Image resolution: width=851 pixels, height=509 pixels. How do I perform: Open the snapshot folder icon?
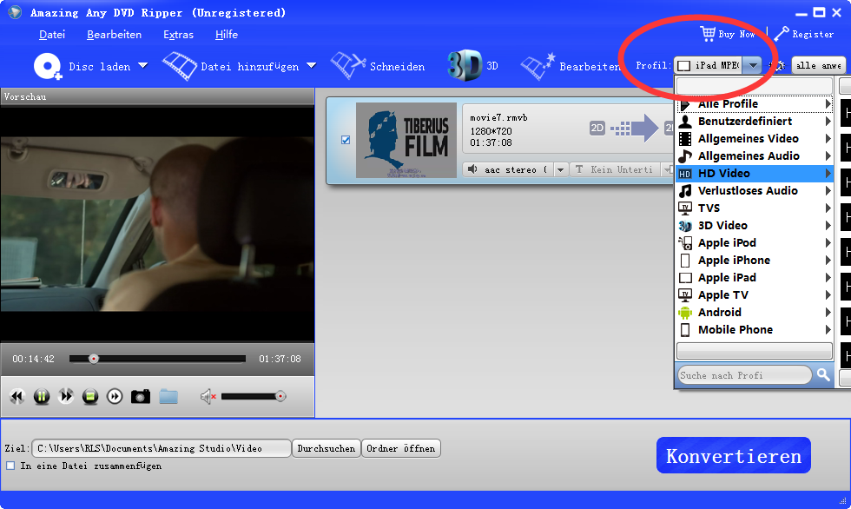pyautogui.click(x=168, y=397)
